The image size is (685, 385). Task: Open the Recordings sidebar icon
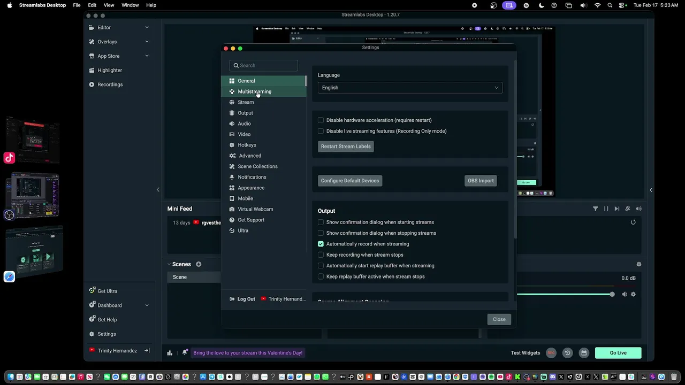point(92,84)
